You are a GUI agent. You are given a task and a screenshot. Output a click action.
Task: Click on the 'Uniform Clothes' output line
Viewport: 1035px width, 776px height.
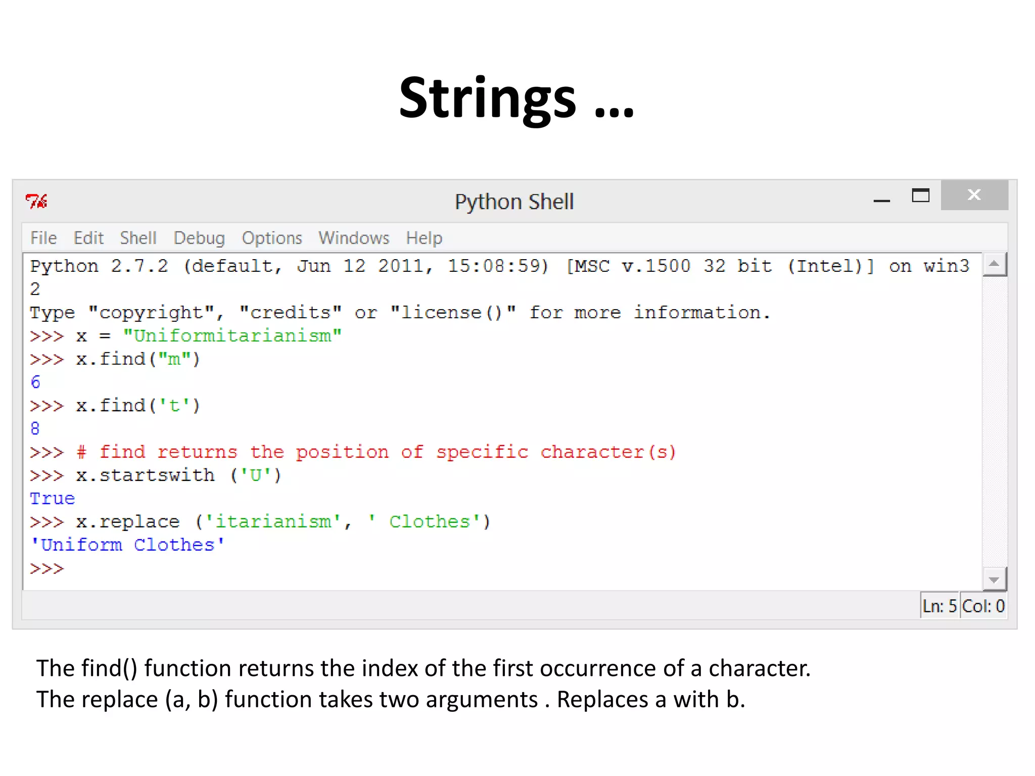pos(127,545)
